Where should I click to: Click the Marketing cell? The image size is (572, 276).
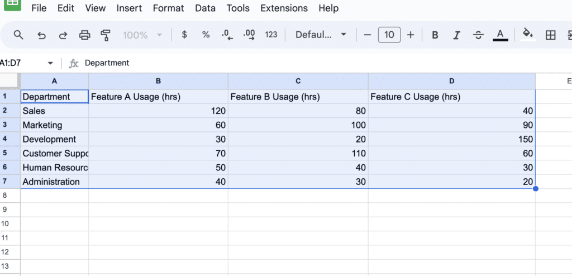pos(54,125)
